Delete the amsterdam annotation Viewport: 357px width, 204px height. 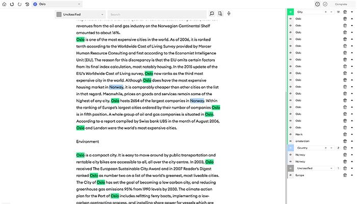pos(345,141)
